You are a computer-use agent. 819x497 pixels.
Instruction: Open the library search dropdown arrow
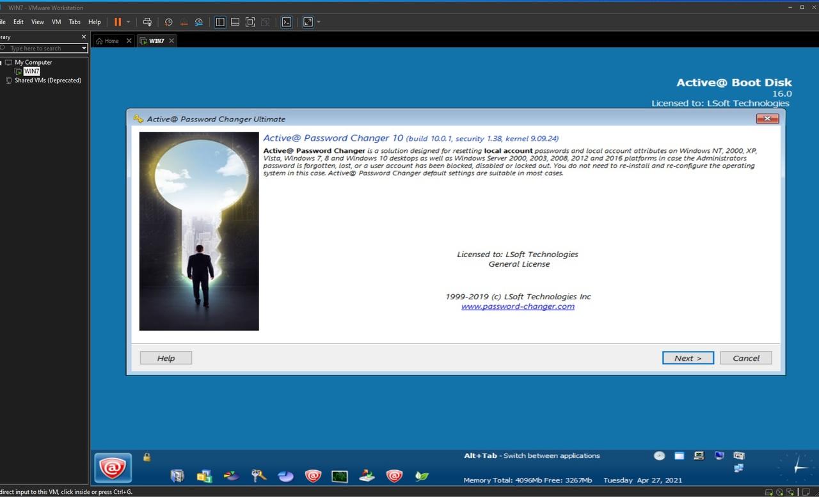(x=84, y=48)
